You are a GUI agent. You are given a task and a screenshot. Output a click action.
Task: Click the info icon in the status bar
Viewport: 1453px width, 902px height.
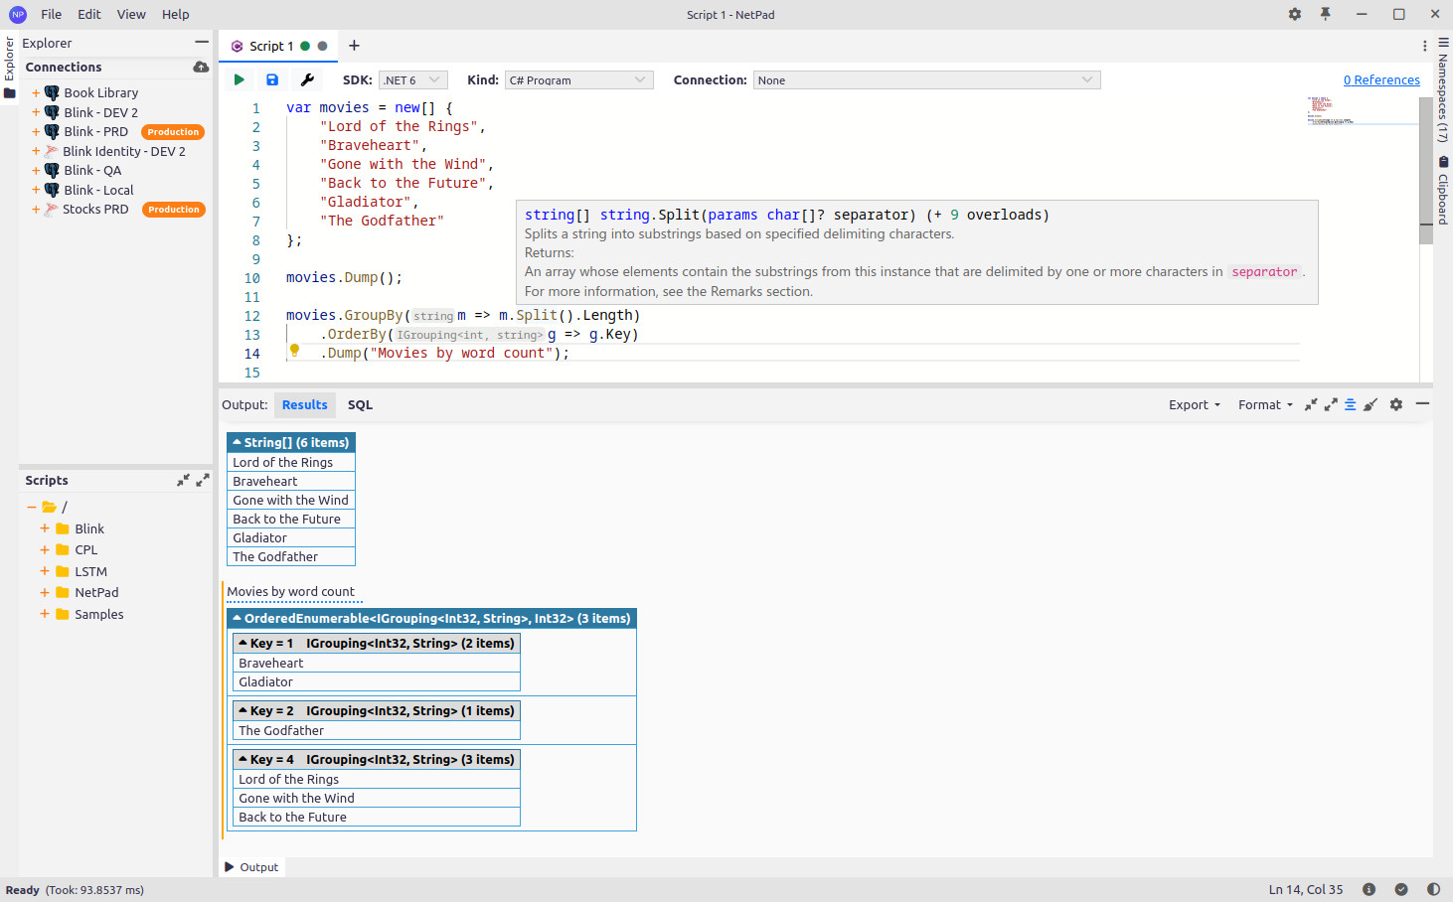point(1369,889)
